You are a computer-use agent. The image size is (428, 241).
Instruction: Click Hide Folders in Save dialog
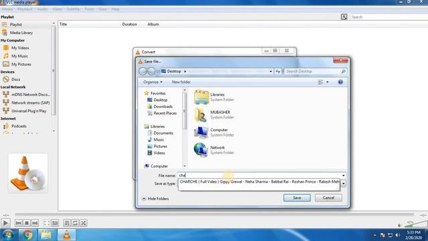click(155, 199)
